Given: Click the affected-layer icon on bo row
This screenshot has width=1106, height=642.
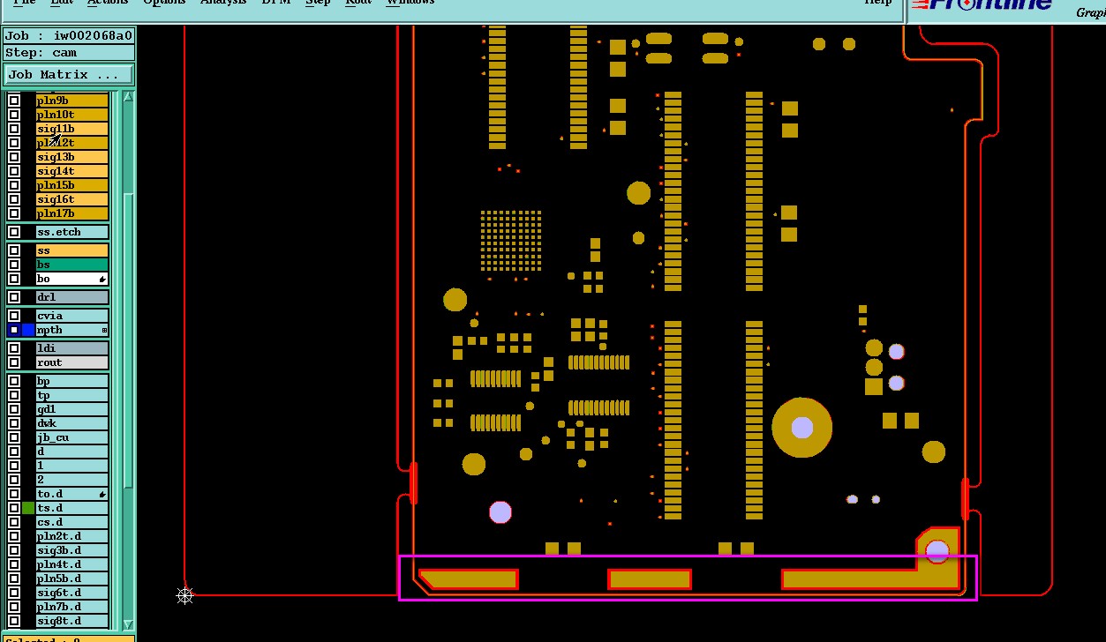Looking at the screenshot, I should tap(102, 279).
